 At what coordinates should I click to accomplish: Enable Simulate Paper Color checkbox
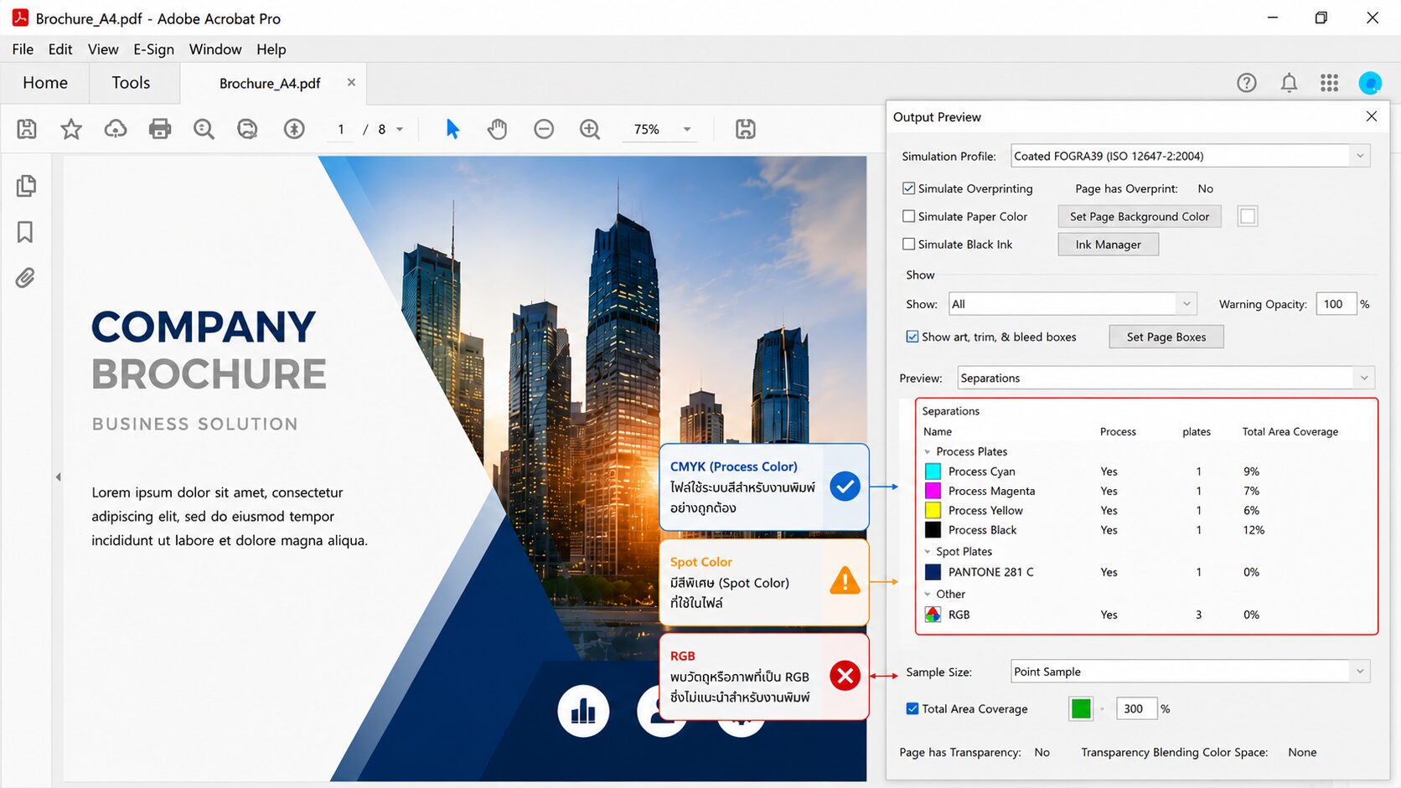coord(908,216)
